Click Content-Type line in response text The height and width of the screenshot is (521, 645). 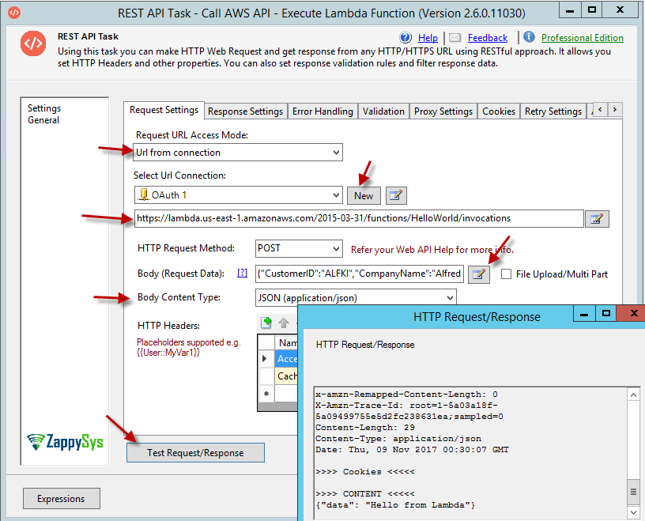(x=398, y=439)
